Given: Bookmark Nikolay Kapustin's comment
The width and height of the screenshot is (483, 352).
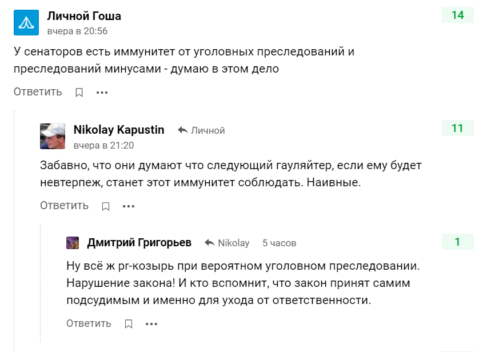Looking at the screenshot, I should [106, 206].
